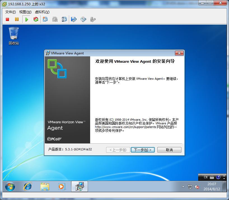229x200 pixels.
Task: Suspend the virtual machine
Action: tap(17, 19)
